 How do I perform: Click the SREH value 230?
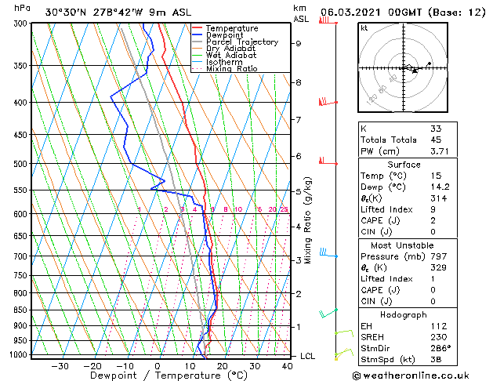pyautogui.click(x=439, y=337)
